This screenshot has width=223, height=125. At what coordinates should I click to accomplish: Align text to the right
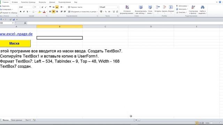coord(57,11)
